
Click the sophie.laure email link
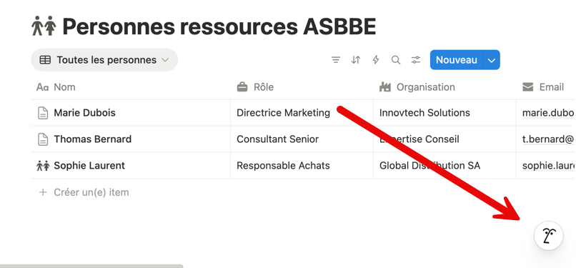pyautogui.click(x=548, y=166)
